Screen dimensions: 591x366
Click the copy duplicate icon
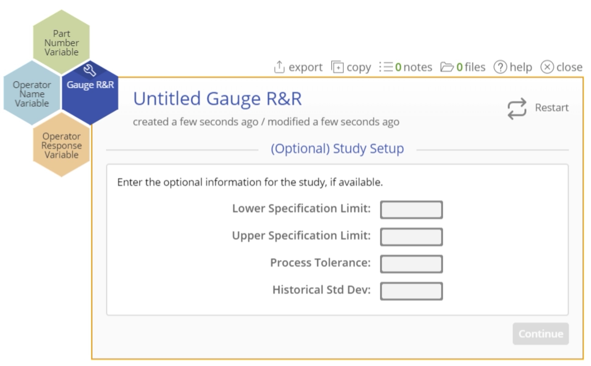pyautogui.click(x=337, y=67)
